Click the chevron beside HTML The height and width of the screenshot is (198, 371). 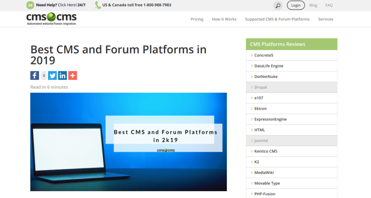[x=252, y=130]
